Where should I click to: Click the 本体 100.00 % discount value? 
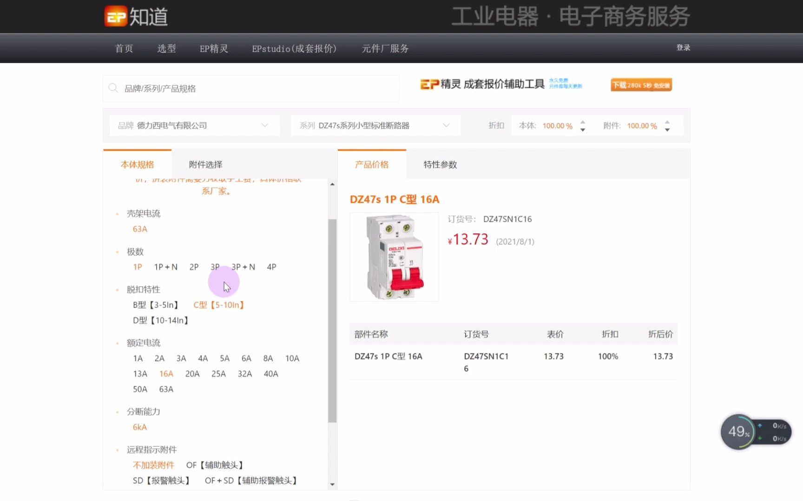click(557, 126)
